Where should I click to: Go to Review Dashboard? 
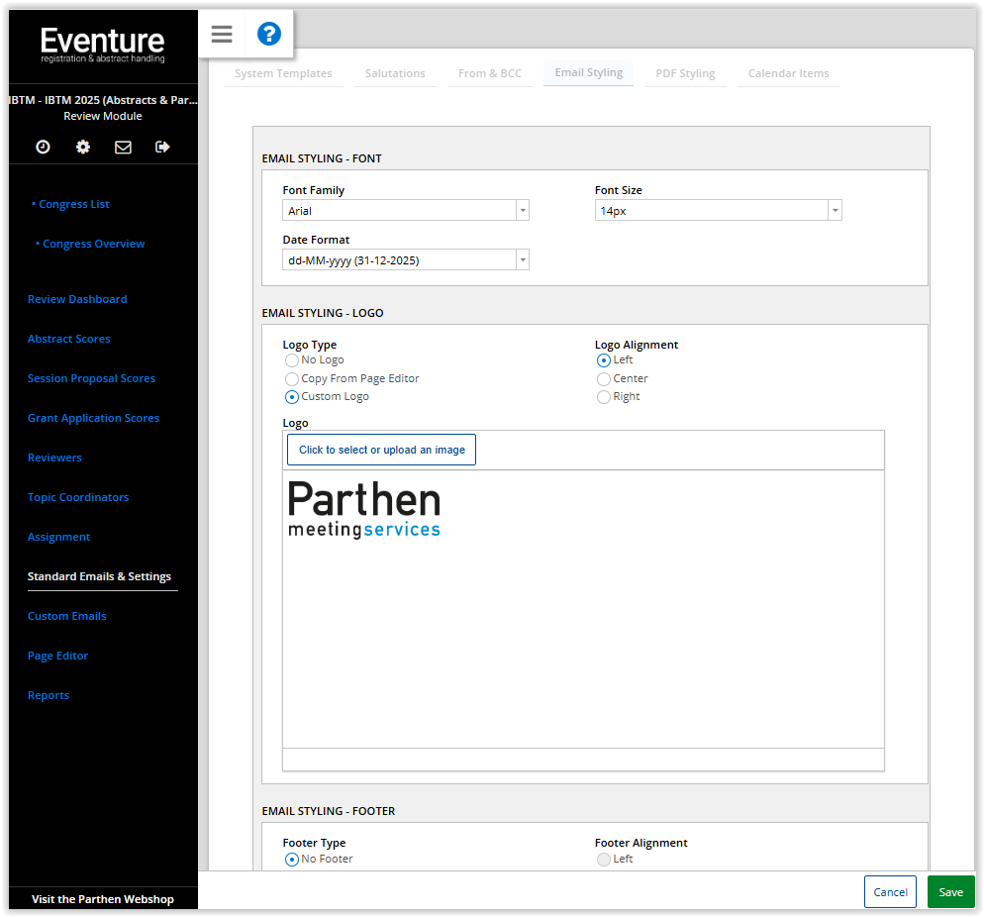[x=77, y=299]
